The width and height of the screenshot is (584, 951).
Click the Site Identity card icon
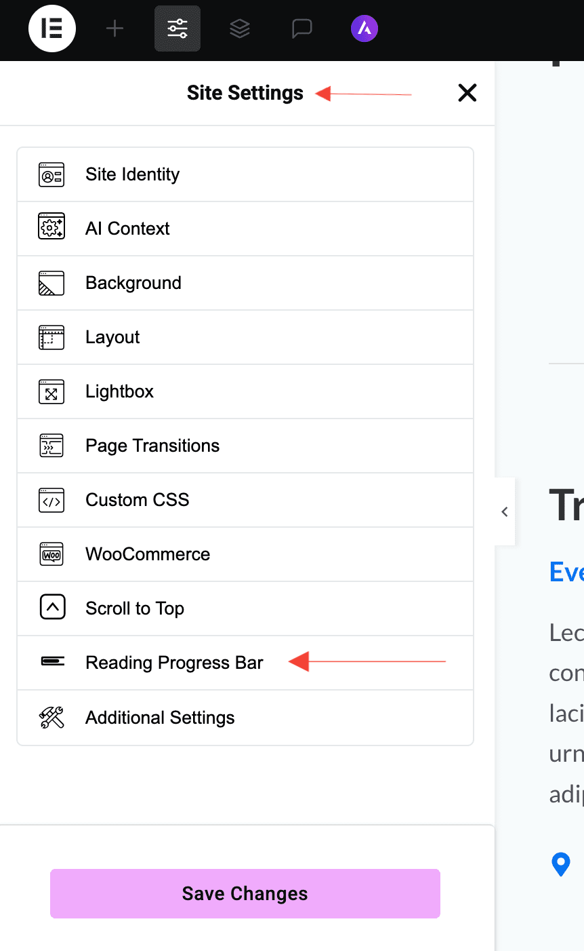coord(51,174)
